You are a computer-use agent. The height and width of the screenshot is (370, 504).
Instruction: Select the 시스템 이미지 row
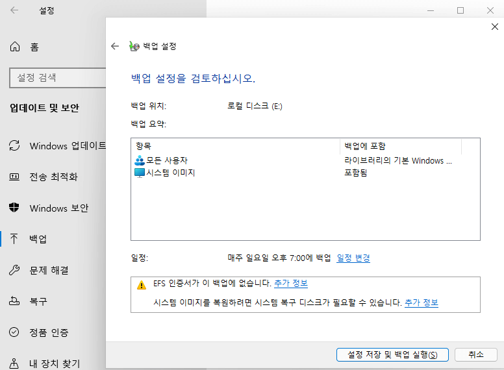305,173
